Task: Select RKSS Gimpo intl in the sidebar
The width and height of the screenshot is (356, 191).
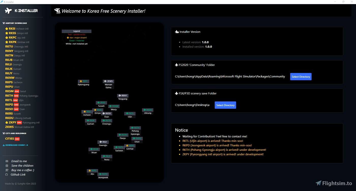Action: click(17, 33)
